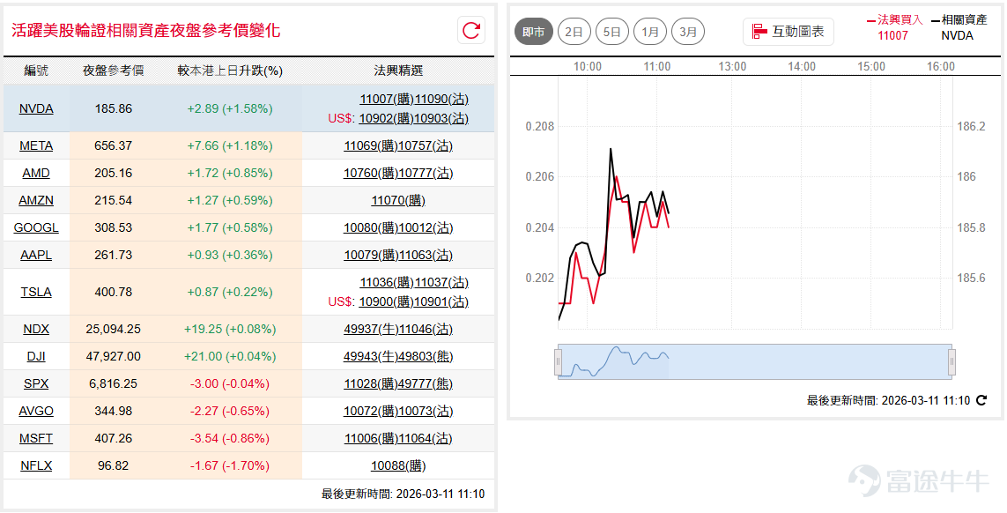Switch chart to 1月 range
The height and width of the screenshot is (513, 1007).
click(650, 32)
